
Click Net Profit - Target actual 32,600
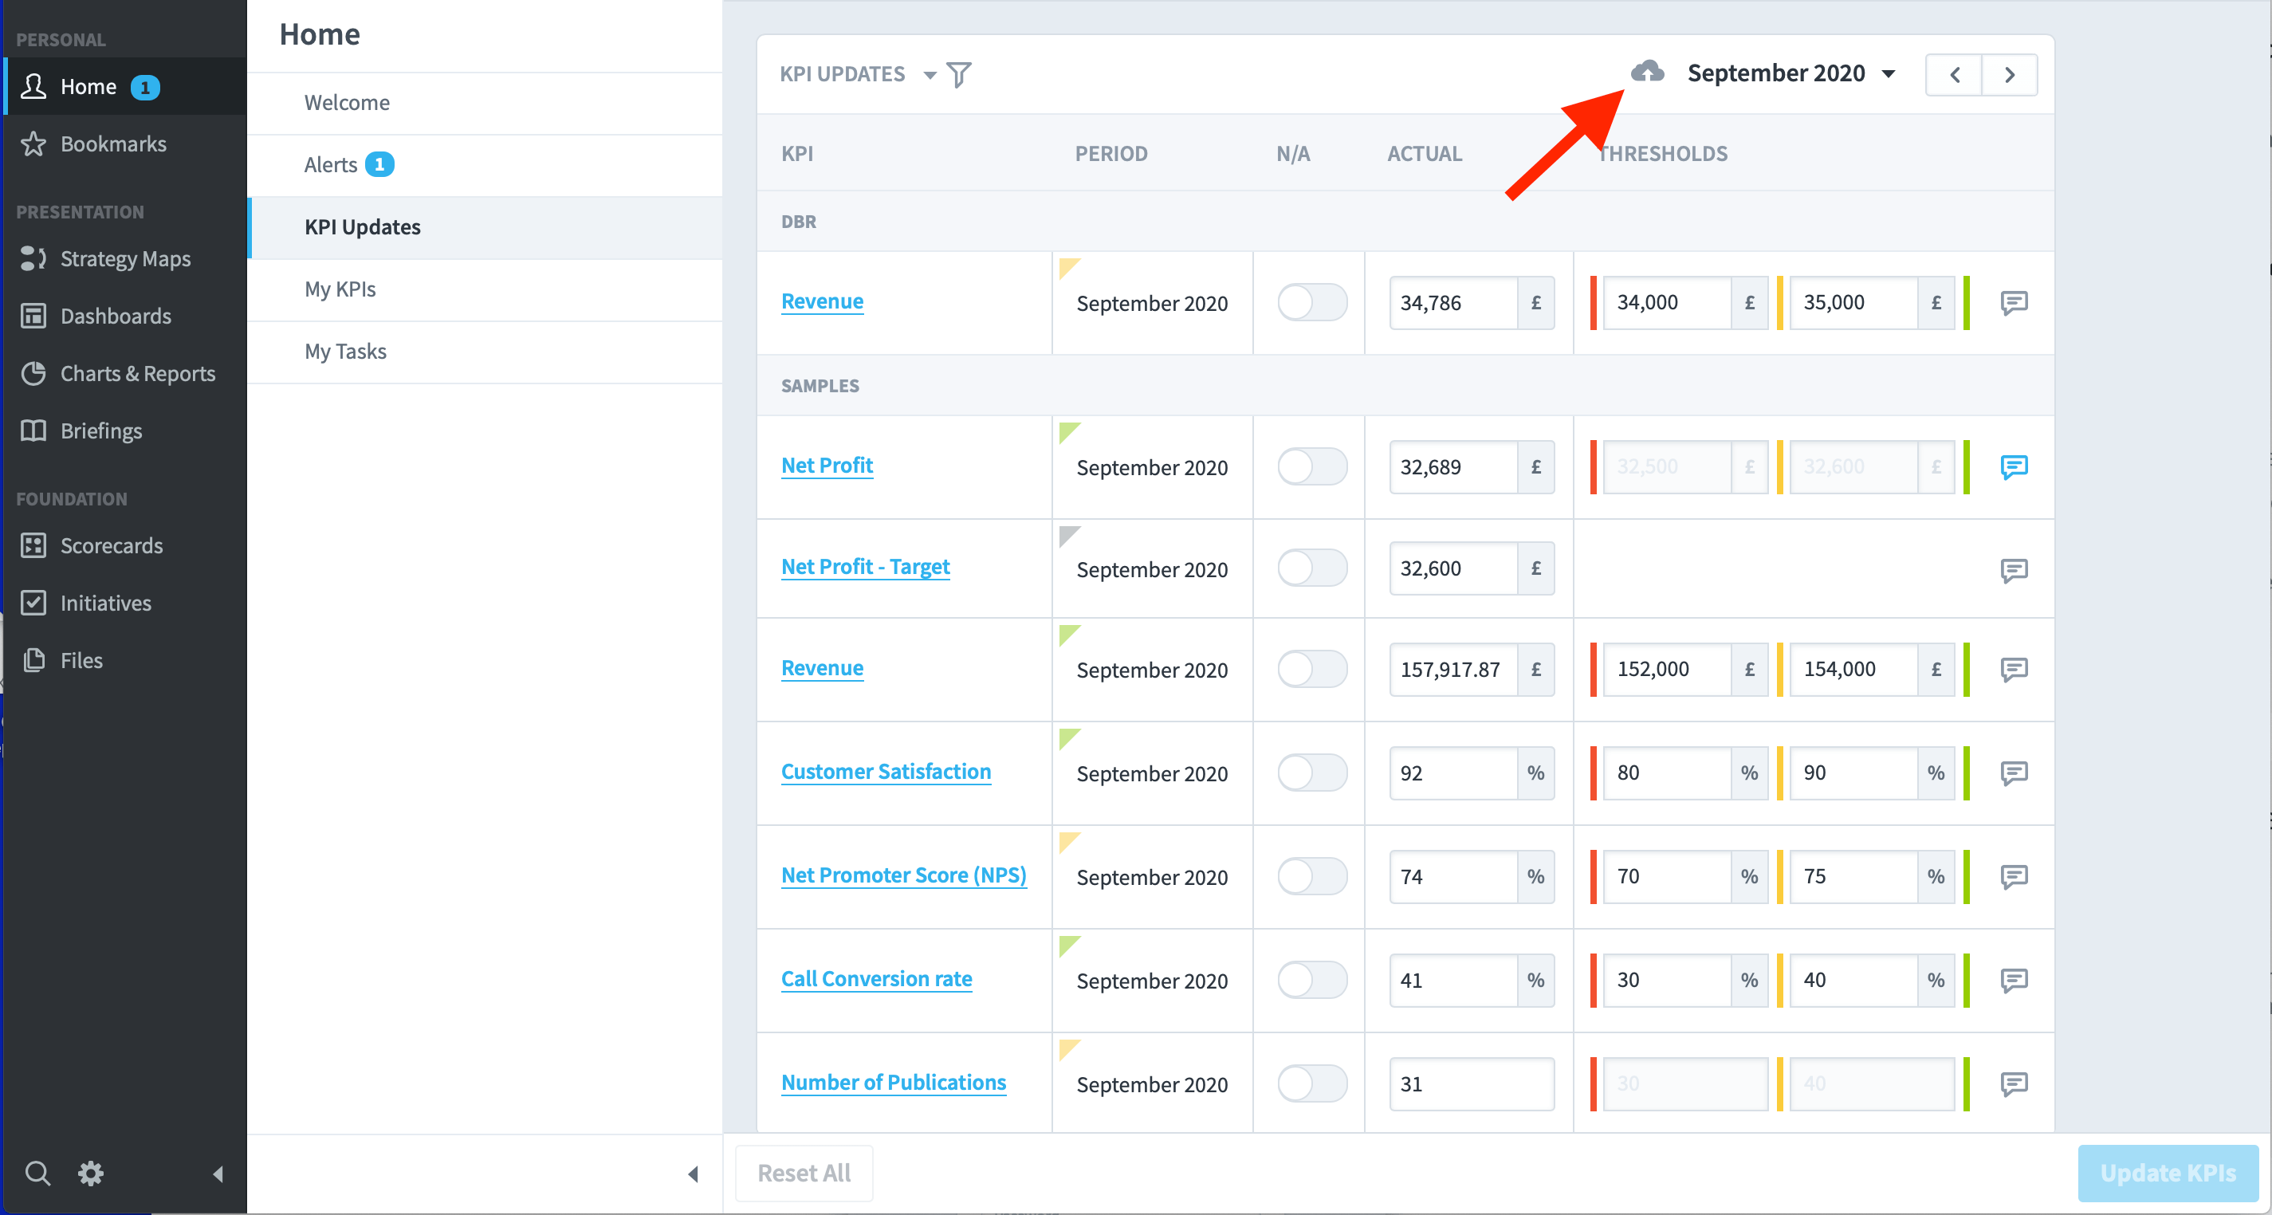tap(1453, 568)
